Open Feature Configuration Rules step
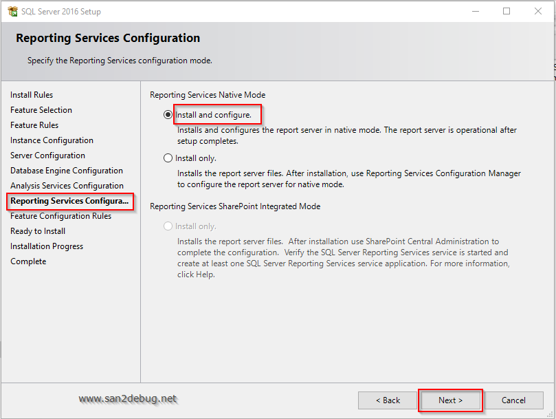 click(60, 216)
